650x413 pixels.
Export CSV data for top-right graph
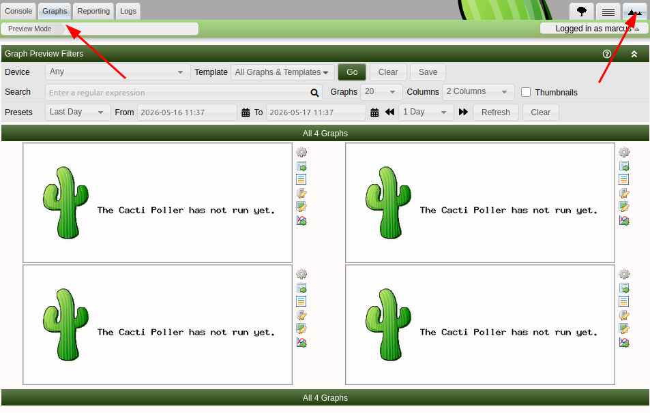(x=624, y=166)
